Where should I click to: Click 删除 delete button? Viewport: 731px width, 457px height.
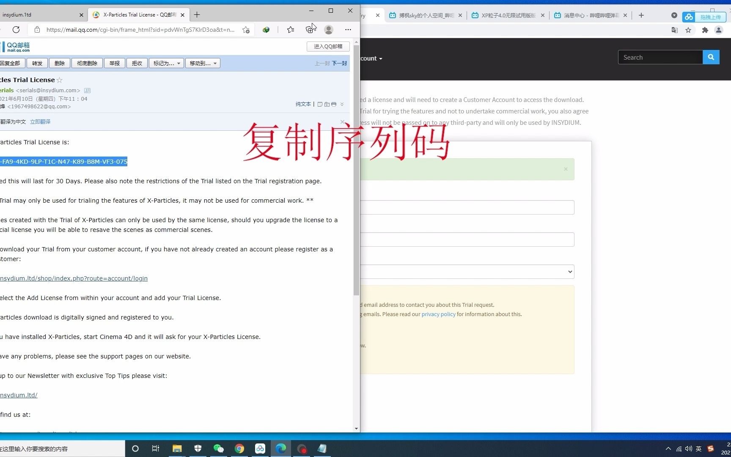pyautogui.click(x=60, y=63)
